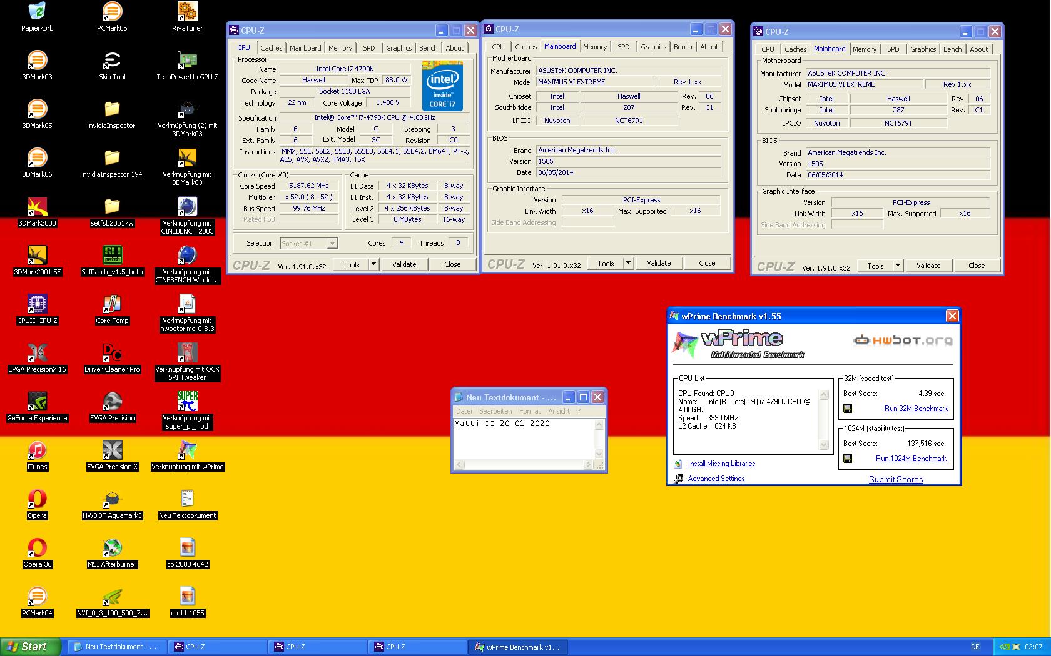Click Core Speed value 5187.62 MHz
This screenshot has height=656, width=1051.
click(x=309, y=186)
